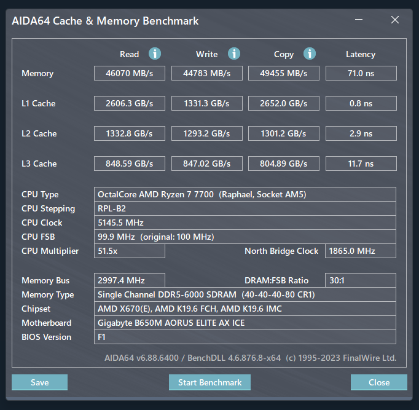Select L3 Cache latency 11.7 ns
419x410 pixels.
361,164
